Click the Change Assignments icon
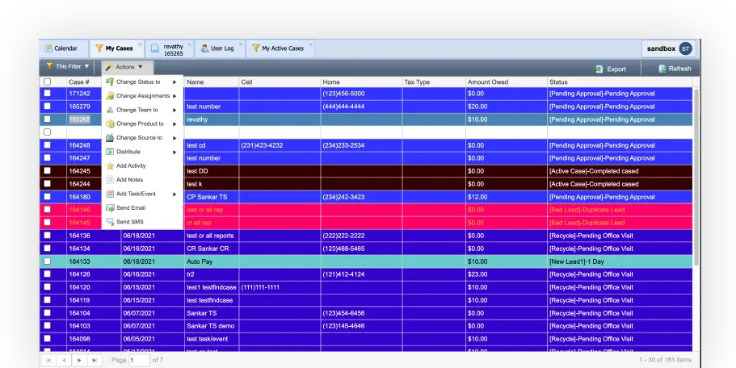 coord(110,96)
